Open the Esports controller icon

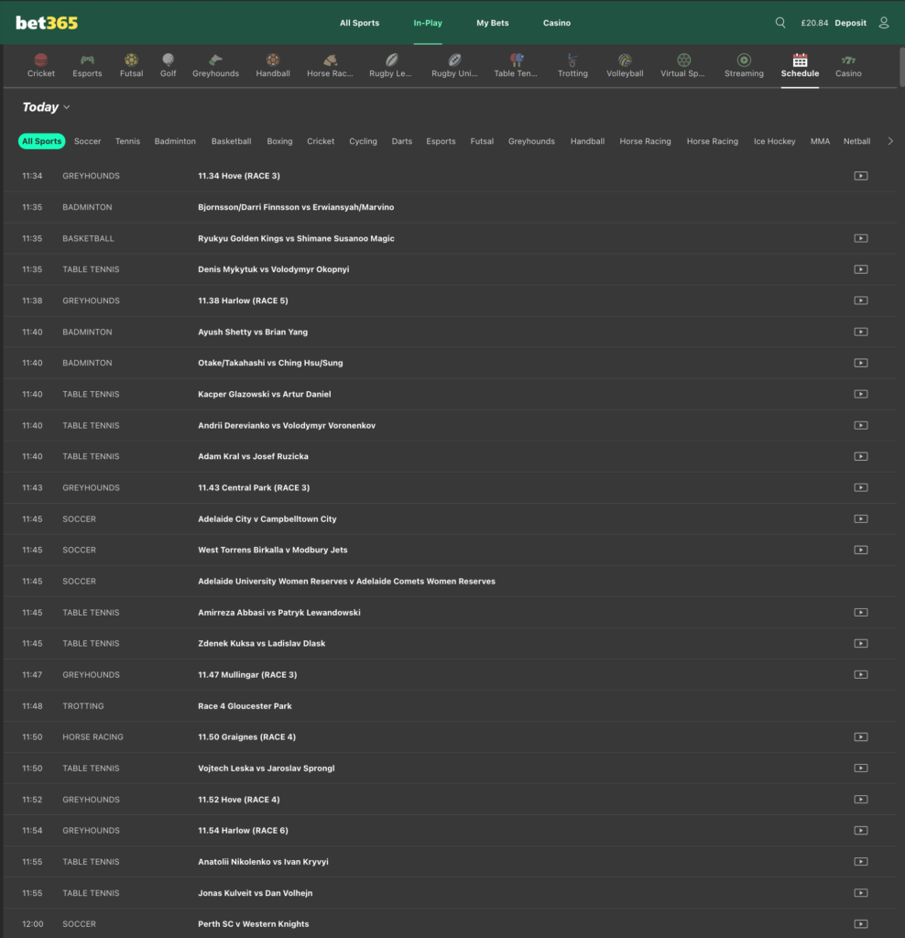(87, 60)
